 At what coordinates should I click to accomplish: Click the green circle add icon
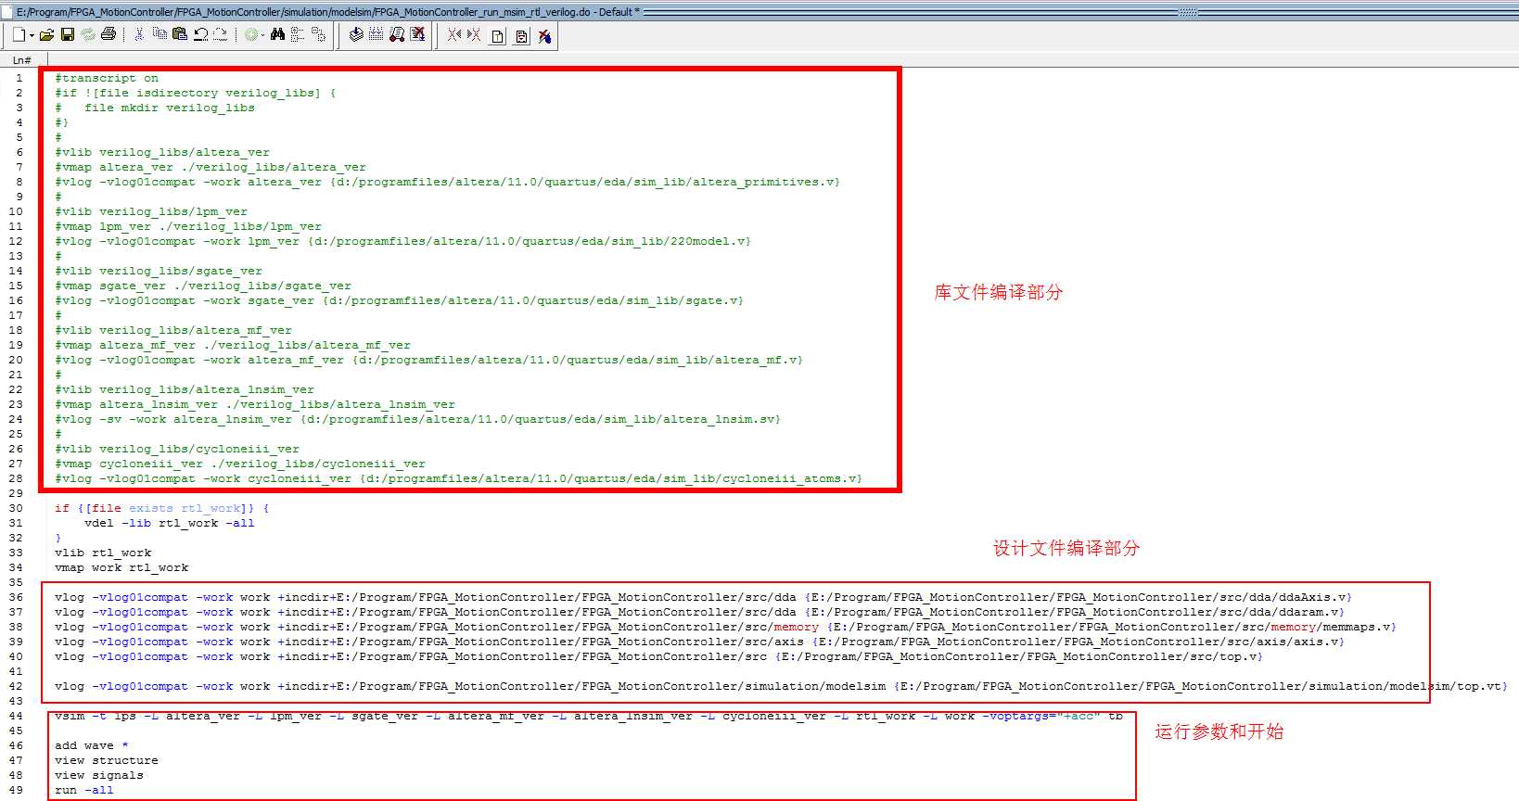click(x=251, y=34)
